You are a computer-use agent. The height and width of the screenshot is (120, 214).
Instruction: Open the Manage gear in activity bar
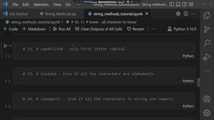pyautogui.click(x=207, y=113)
